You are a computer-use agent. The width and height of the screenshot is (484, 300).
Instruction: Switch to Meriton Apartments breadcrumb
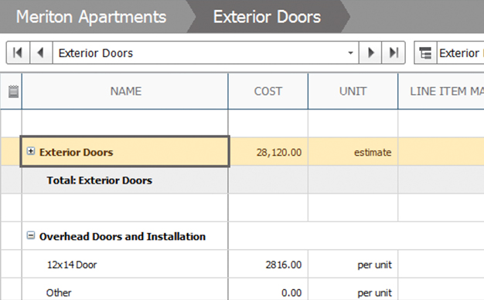(91, 17)
